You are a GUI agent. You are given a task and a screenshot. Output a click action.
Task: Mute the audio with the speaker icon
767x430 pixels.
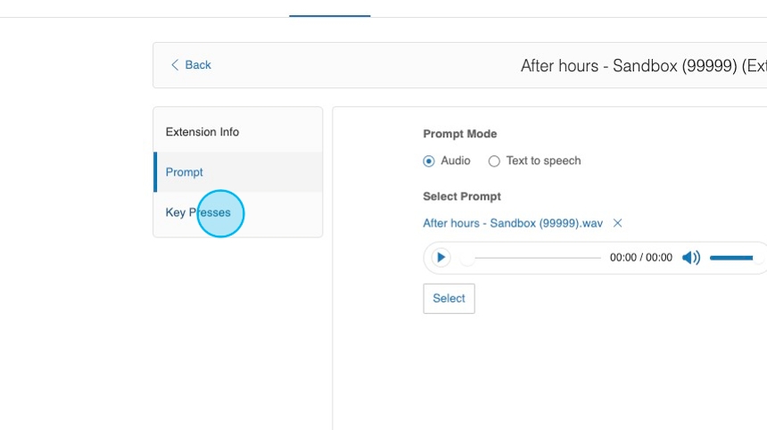point(691,258)
